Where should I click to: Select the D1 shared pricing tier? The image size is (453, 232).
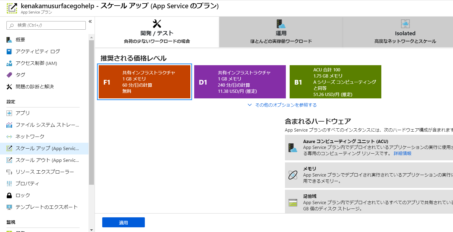(x=240, y=82)
